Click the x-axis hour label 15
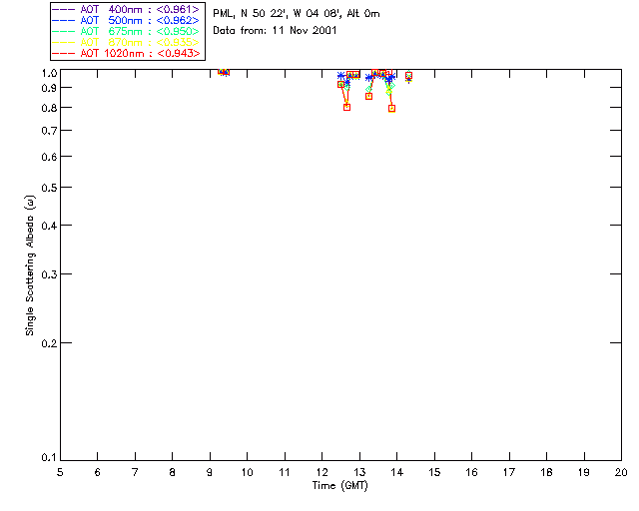 tap(434, 472)
